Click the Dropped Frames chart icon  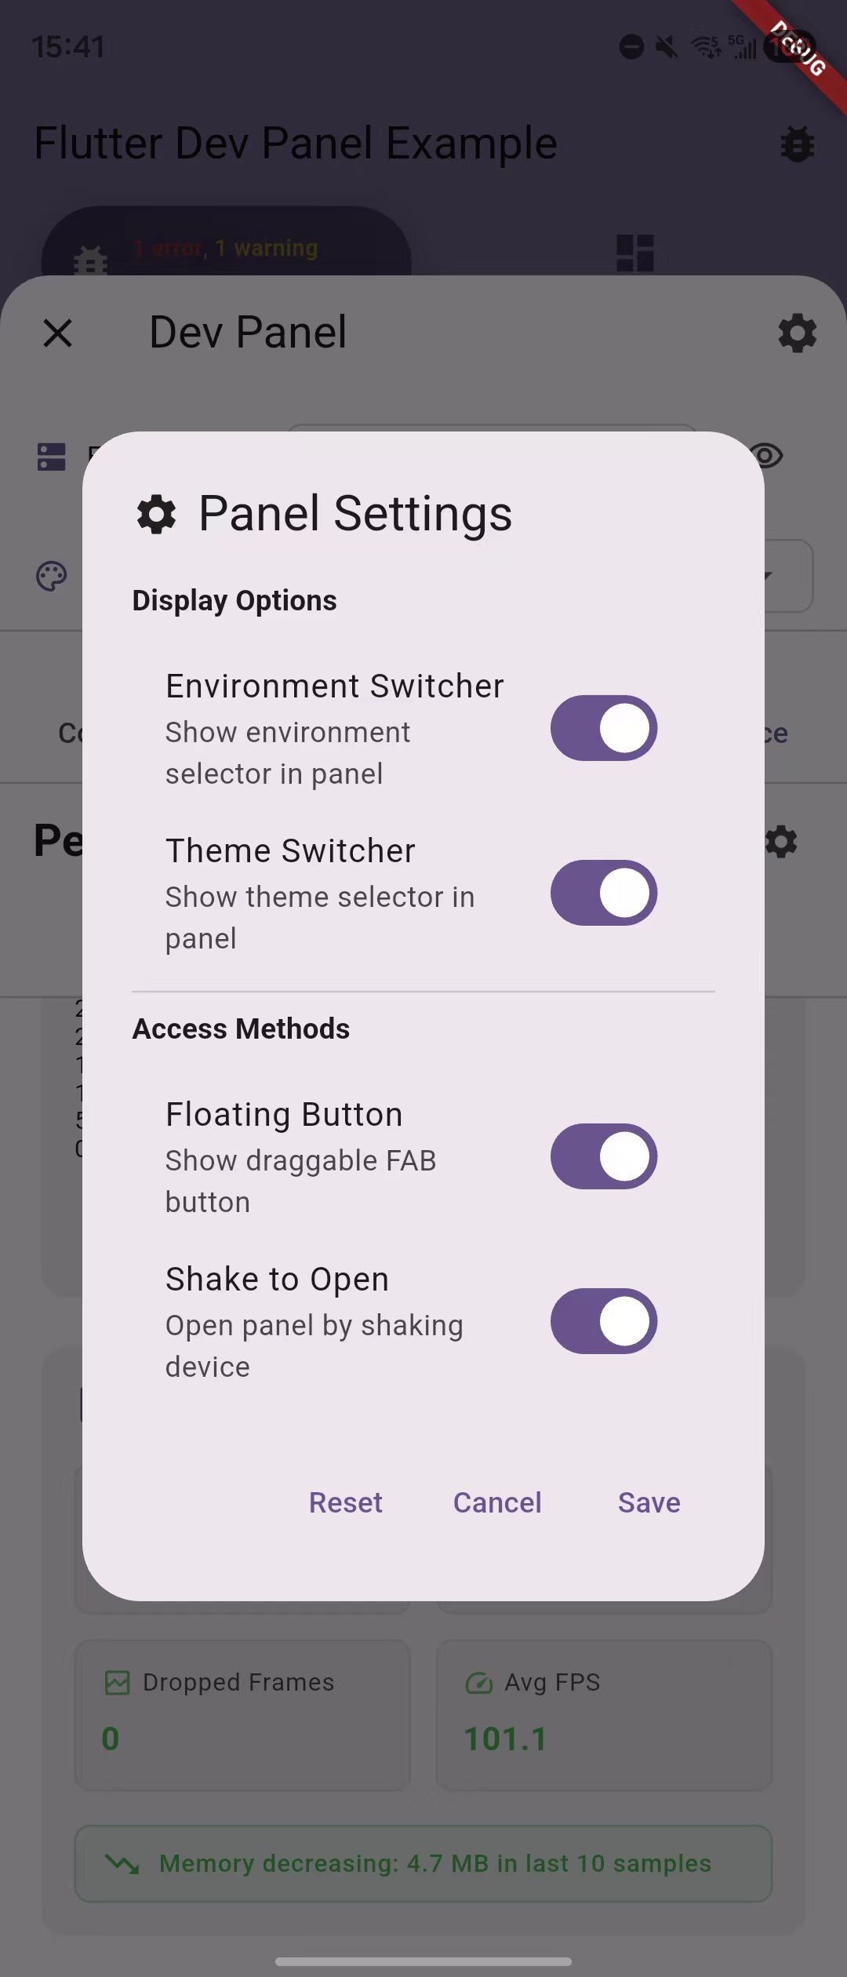point(118,1682)
